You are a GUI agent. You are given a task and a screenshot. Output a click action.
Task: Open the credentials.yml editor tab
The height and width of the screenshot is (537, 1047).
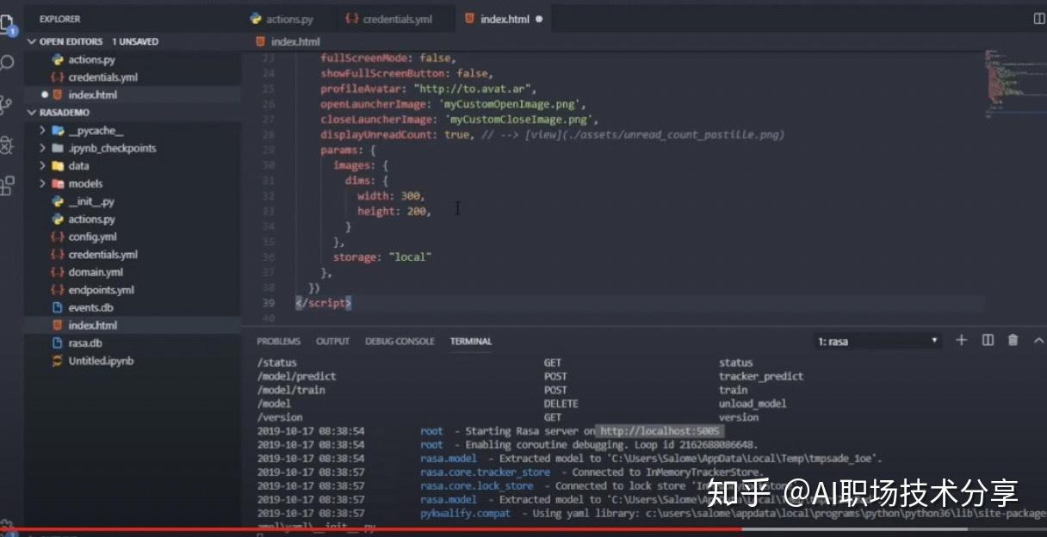tap(394, 17)
